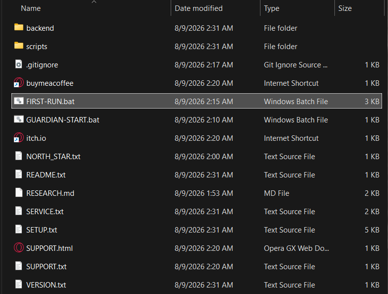Click the SUPPORT.html Opera icon
This screenshot has height=294, width=388.
pyautogui.click(x=19, y=247)
